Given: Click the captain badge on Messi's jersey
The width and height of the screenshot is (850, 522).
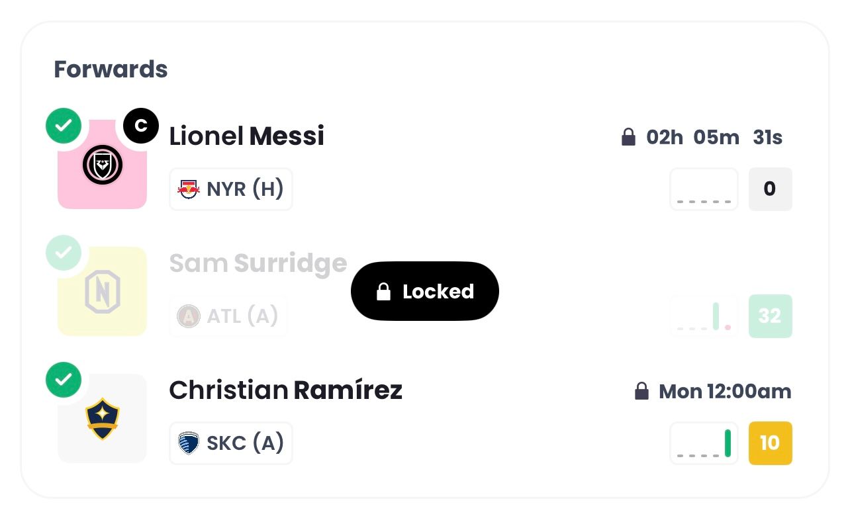Looking at the screenshot, I should [141, 126].
